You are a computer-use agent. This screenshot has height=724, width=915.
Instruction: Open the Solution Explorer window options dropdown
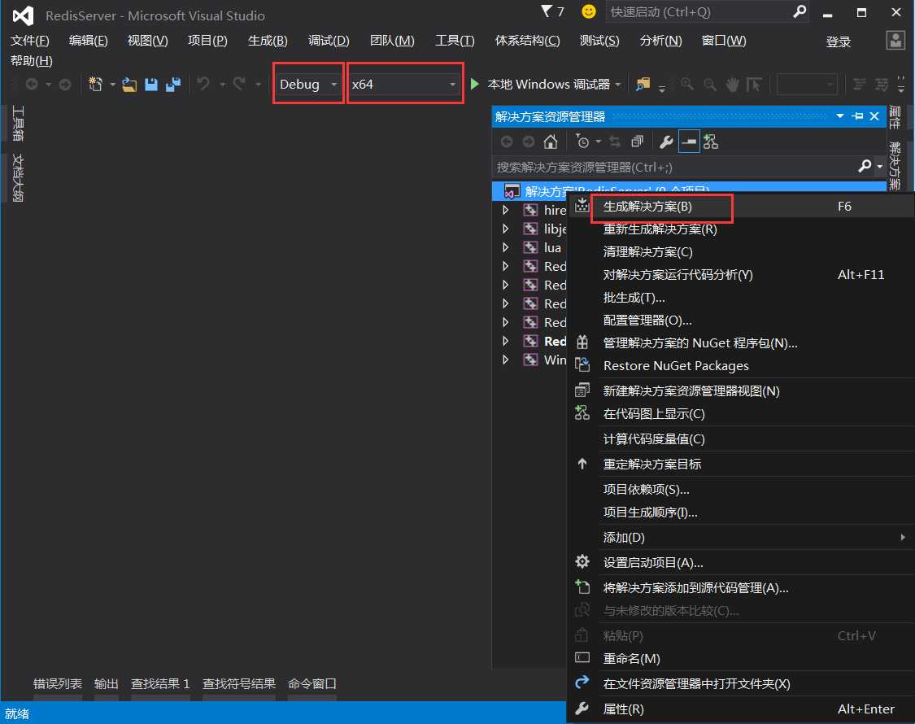pyautogui.click(x=839, y=116)
